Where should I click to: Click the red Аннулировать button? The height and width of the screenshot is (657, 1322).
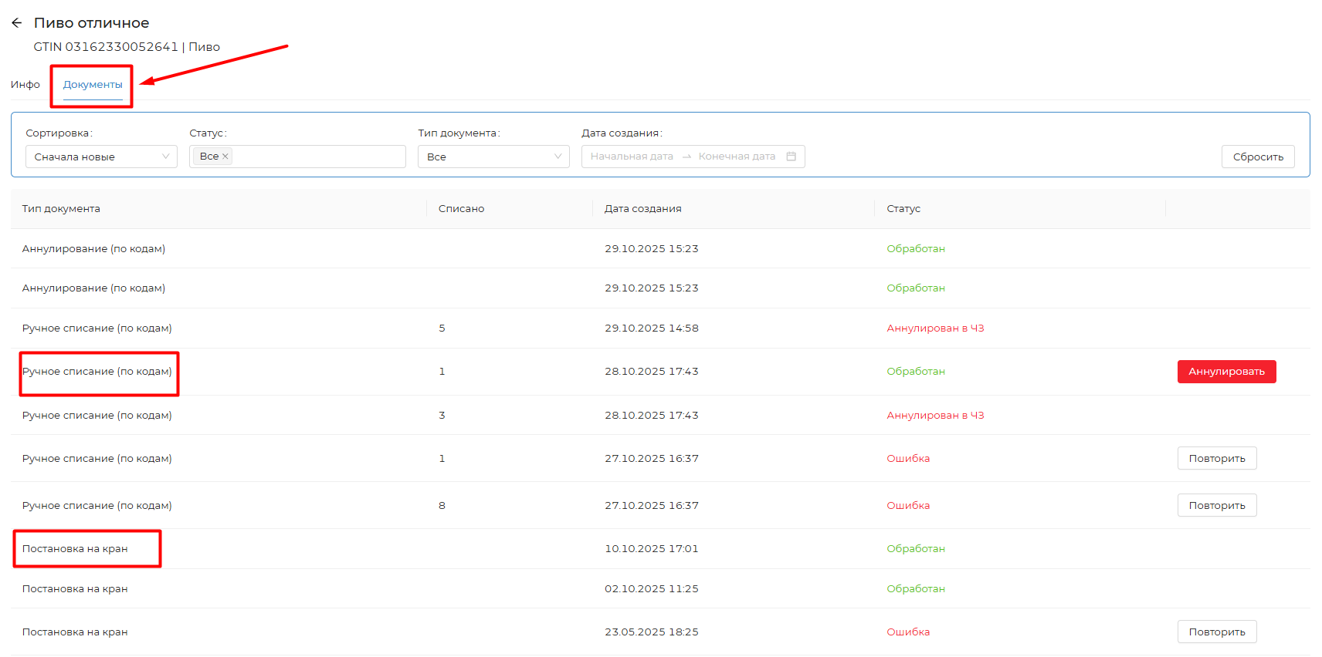(x=1225, y=372)
